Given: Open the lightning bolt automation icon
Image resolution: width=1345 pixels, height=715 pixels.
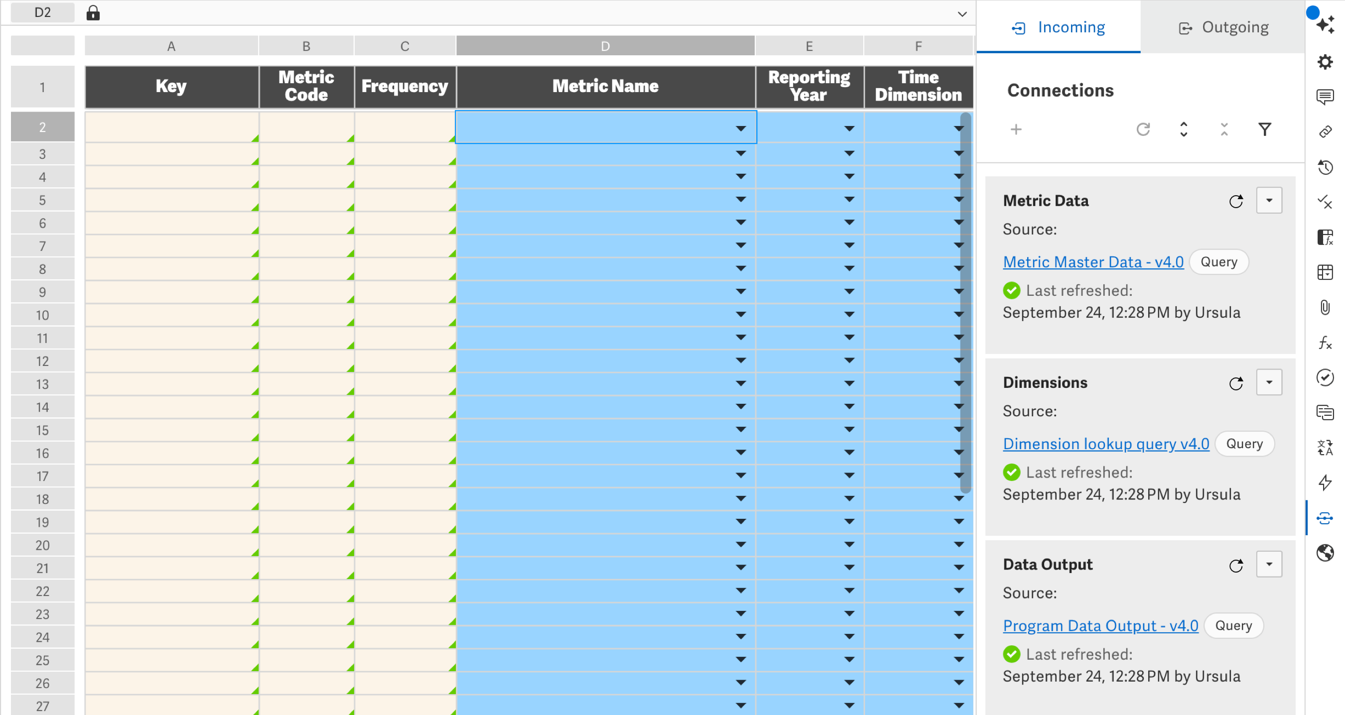Looking at the screenshot, I should pos(1325,482).
